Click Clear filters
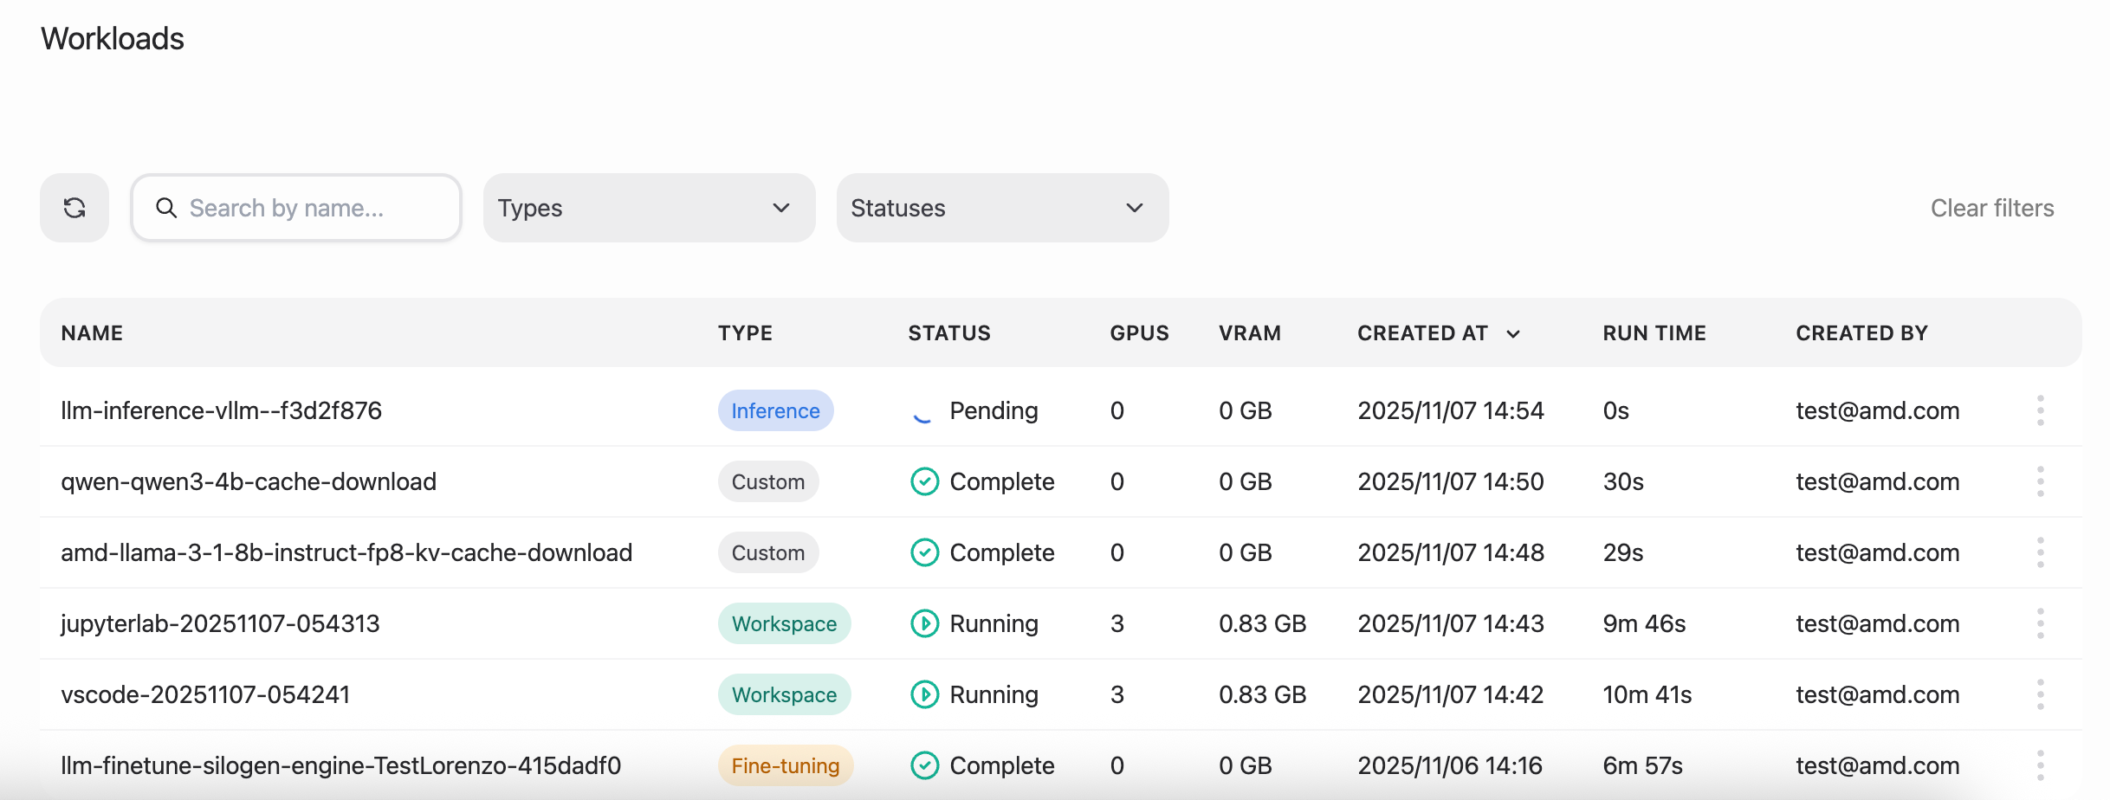The image size is (2110, 800). (1991, 208)
